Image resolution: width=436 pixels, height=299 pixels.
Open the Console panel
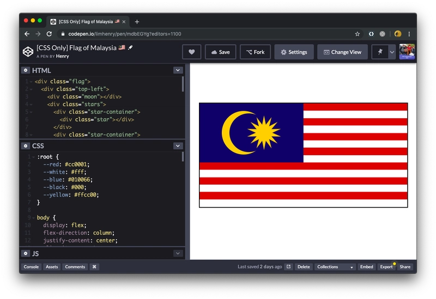31,267
